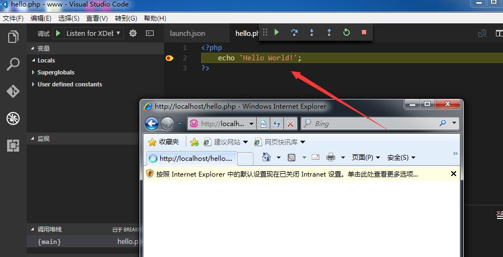Open a new tab in IE
Image resolution: width=503 pixels, height=257 pixels.
[245, 159]
